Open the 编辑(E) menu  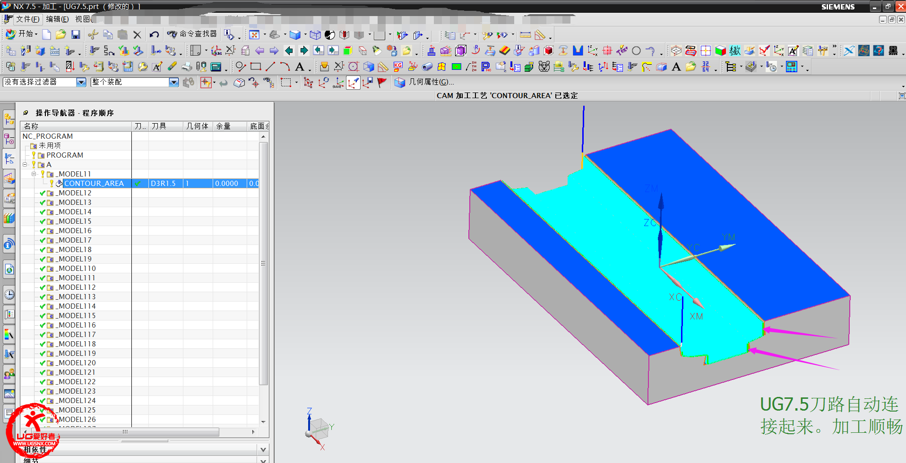pos(57,19)
